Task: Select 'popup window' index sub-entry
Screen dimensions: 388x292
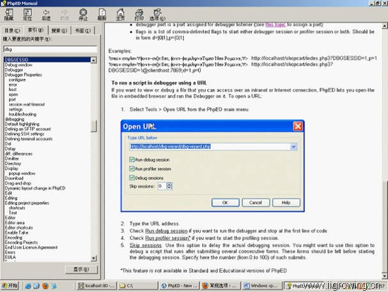Action: 22,174
